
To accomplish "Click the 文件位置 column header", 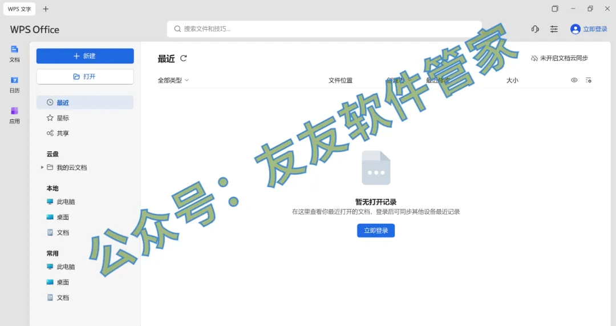I will click(x=340, y=81).
